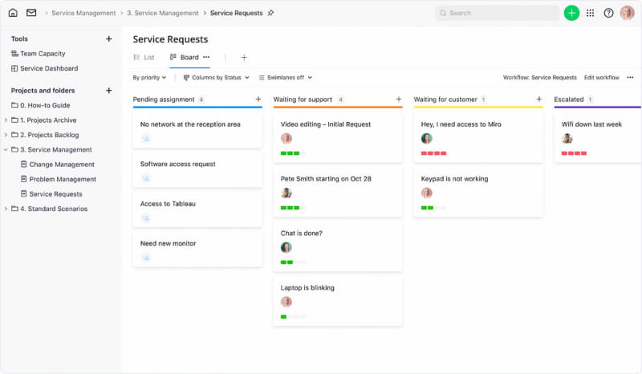Open the Service Dashboard tool
Screen dimensions: 642x374
point(49,68)
